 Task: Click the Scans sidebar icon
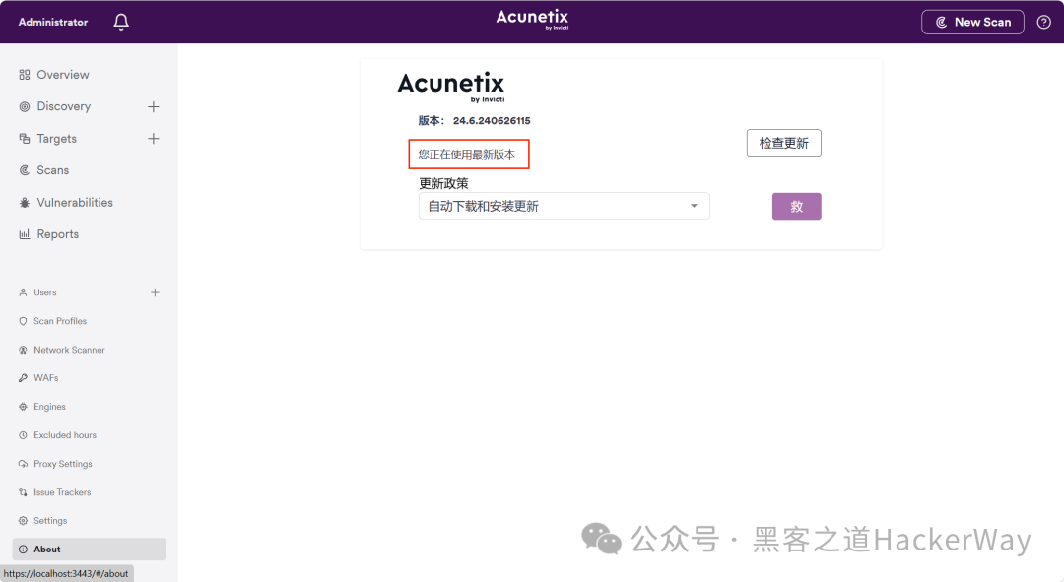tap(25, 170)
